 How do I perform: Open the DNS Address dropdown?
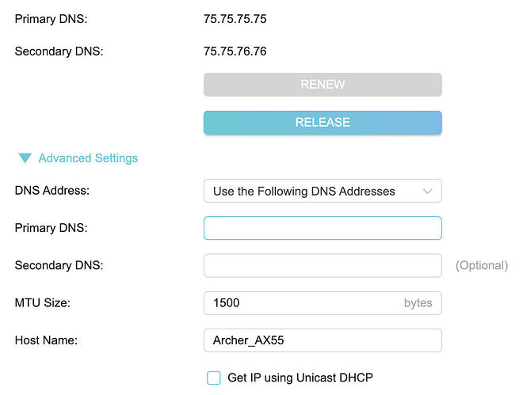322,191
